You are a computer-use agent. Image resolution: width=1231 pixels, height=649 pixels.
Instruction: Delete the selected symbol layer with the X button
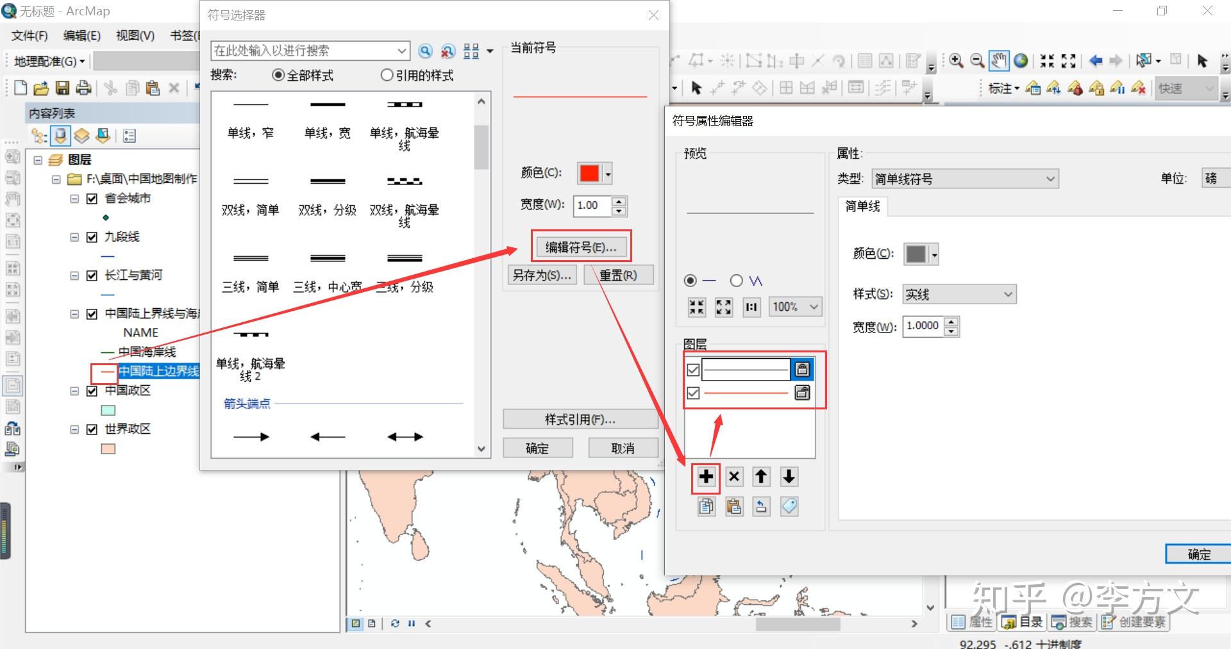(733, 477)
